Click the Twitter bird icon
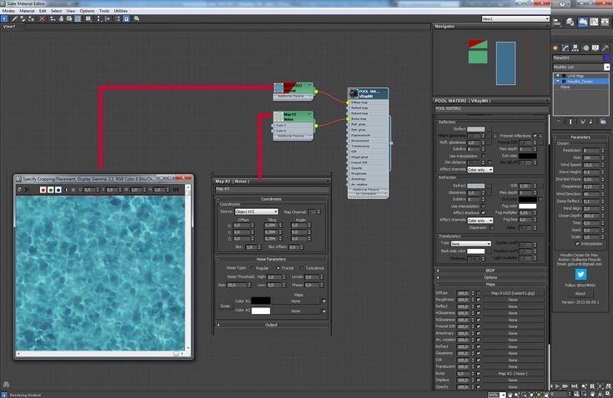This screenshot has width=613, height=398. pyautogui.click(x=580, y=273)
